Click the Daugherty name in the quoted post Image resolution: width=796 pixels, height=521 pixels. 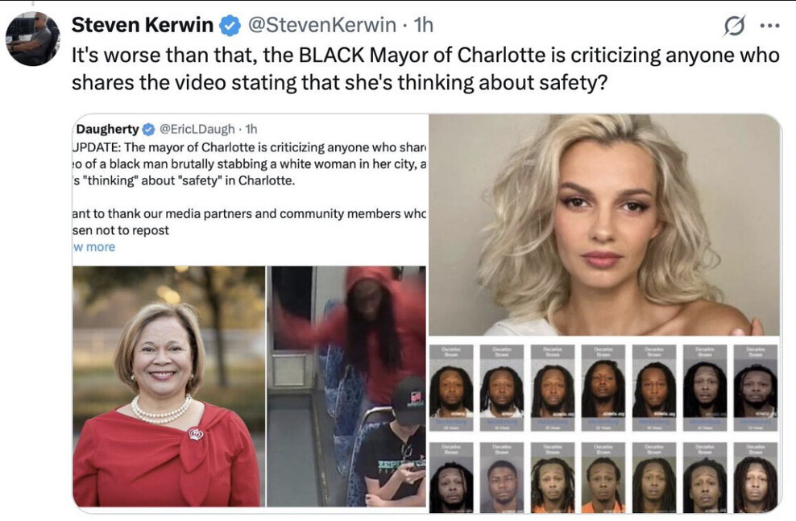point(107,130)
